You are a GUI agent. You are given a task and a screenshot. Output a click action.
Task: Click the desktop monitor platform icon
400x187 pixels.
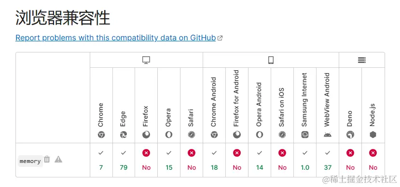coord(146,60)
